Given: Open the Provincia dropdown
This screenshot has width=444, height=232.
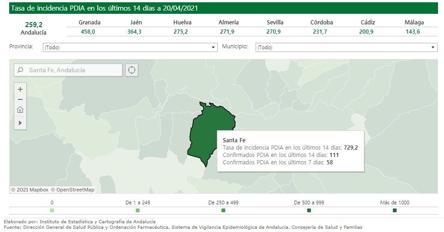Looking at the screenshot, I should pyautogui.click(x=130, y=47).
